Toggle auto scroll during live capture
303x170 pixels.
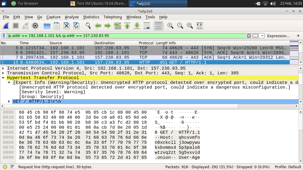pos(147,26)
